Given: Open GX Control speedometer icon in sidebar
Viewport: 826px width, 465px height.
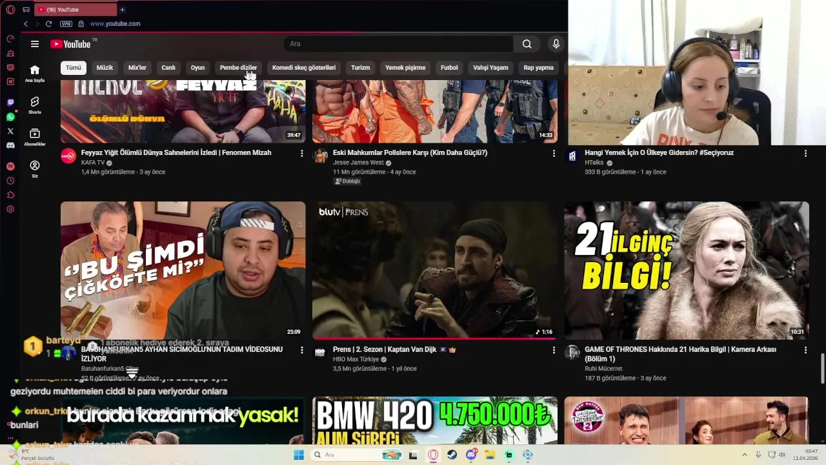Looking at the screenshot, I should point(10,39).
